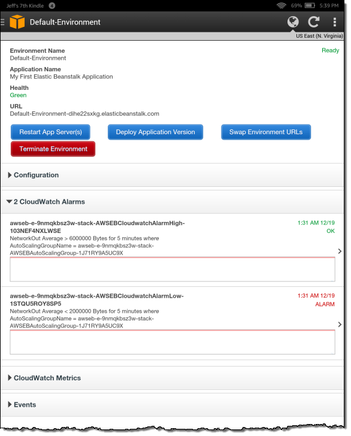
Task: Open the notification count badge
Action: tap(52, 5)
